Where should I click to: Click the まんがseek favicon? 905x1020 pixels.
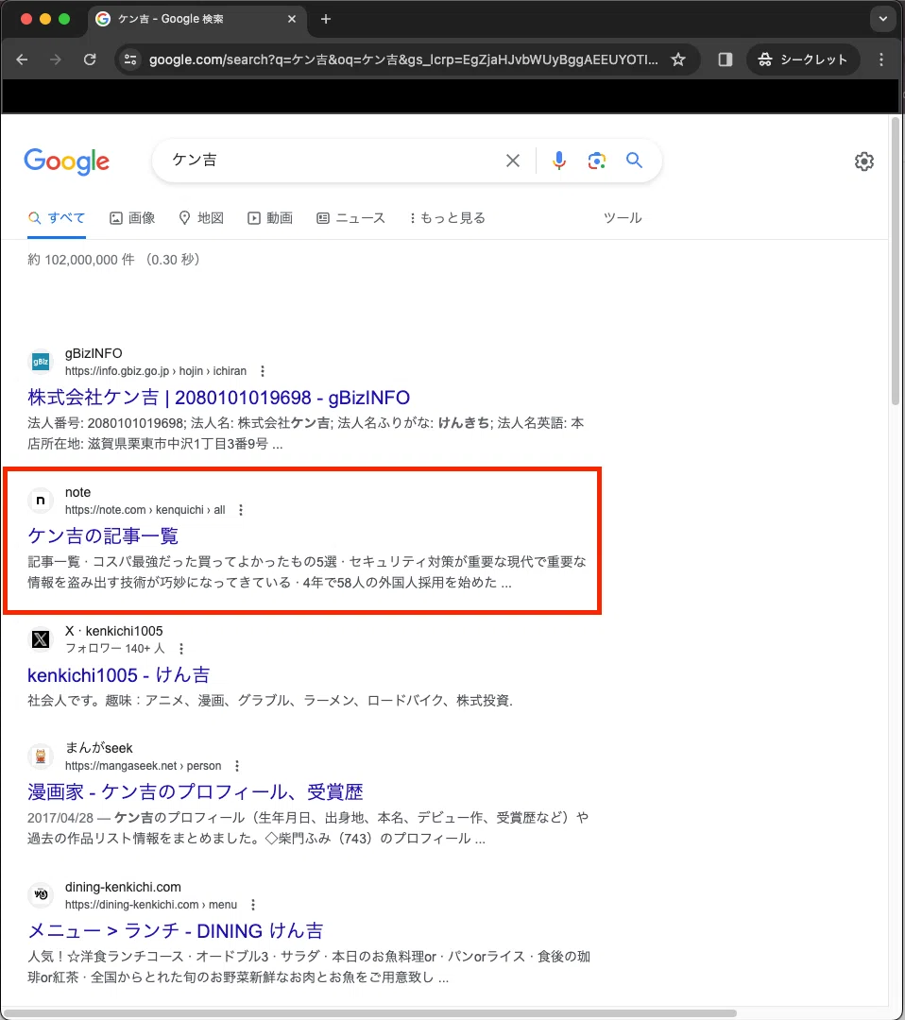click(41, 756)
